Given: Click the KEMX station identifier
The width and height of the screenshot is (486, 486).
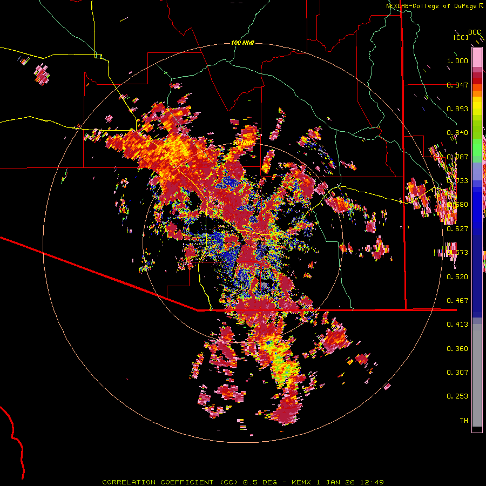Looking at the screenshot, I should tap(301, 482).
